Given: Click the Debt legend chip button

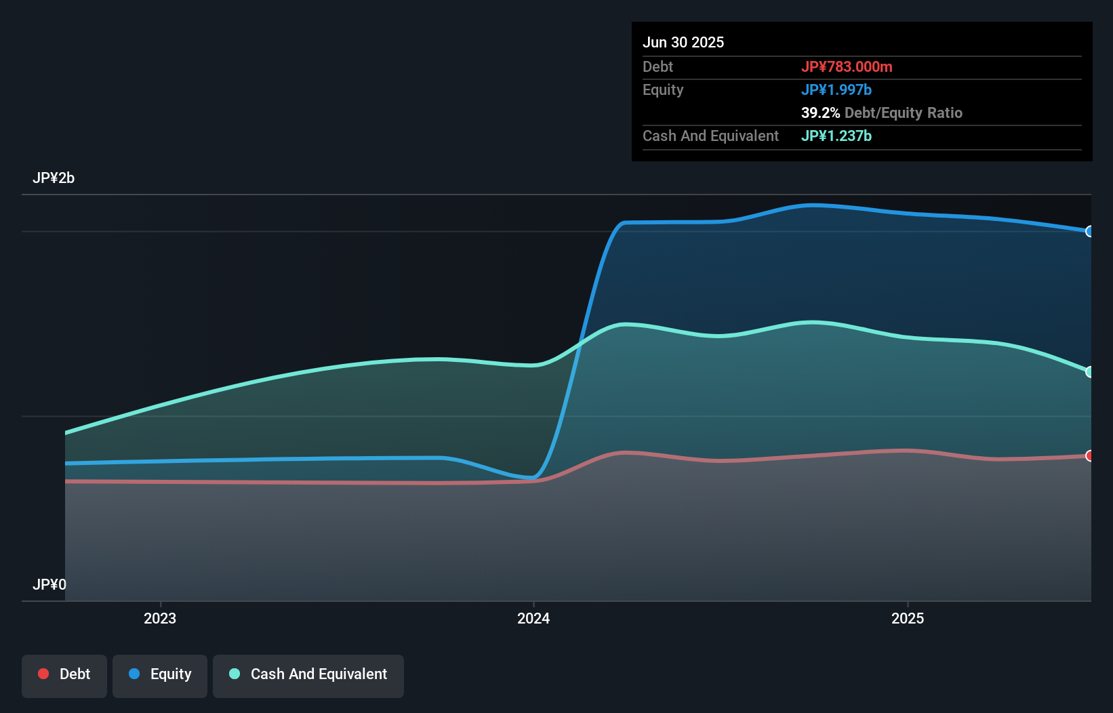Looking at the screenshot, I should point(64,675).
